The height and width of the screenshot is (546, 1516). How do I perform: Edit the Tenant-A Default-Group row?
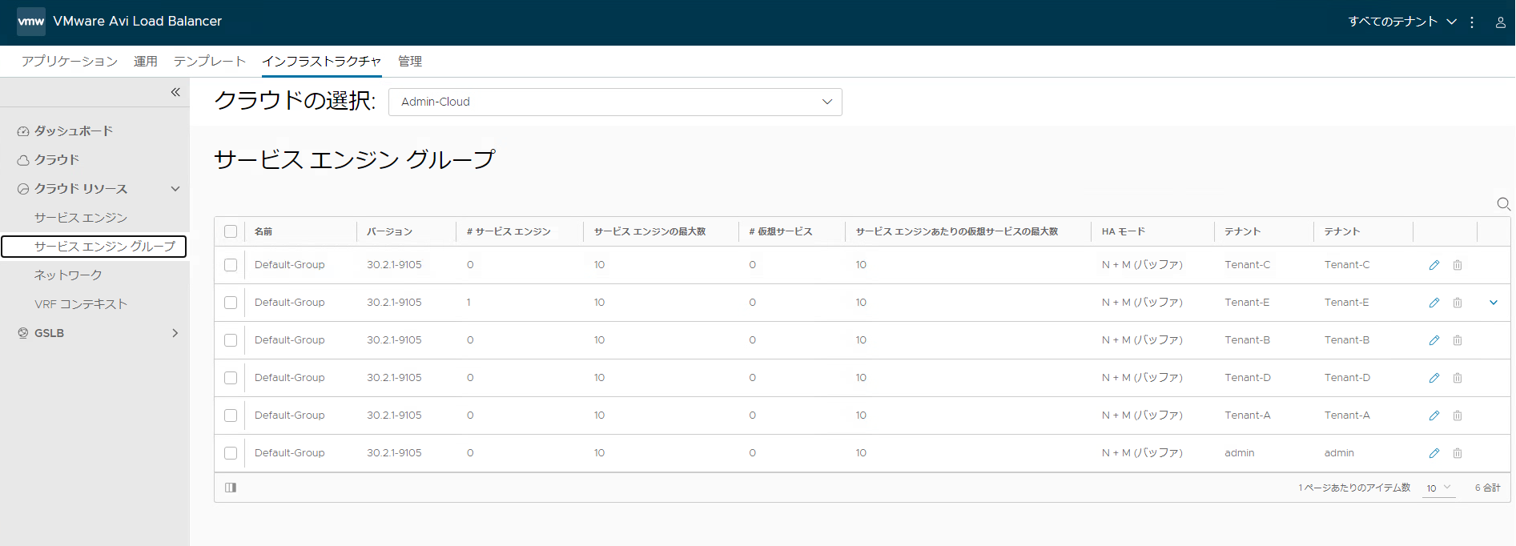click(1434, 416)
